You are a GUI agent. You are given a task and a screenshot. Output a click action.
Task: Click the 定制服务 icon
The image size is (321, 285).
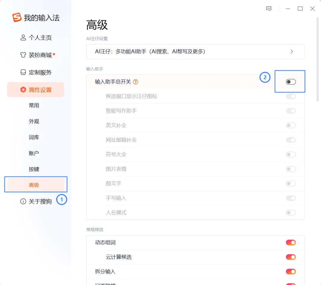(23, 72)
